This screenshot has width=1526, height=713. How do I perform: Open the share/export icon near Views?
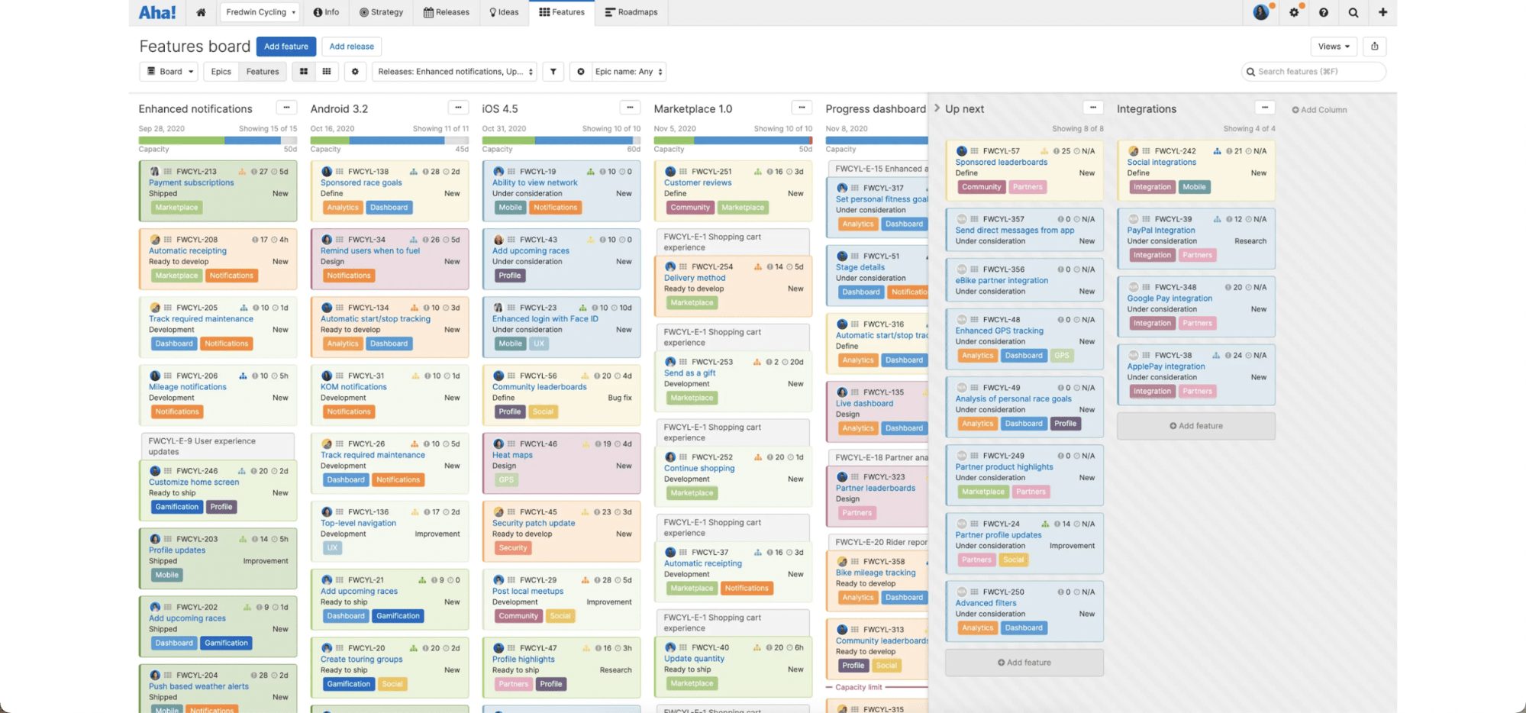click(x=1374, y=46)
